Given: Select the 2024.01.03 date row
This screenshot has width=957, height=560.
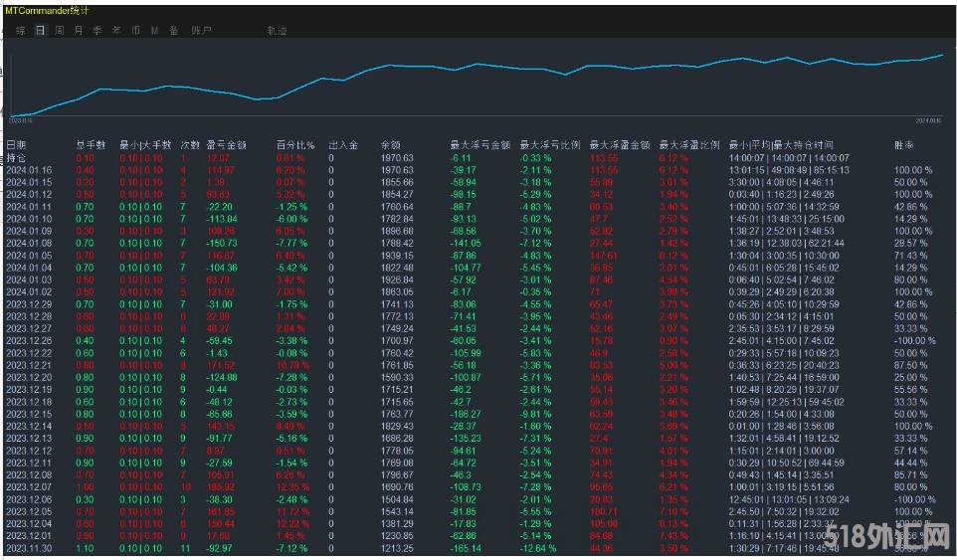Looking at the screenshot, I should click(29, 280).
